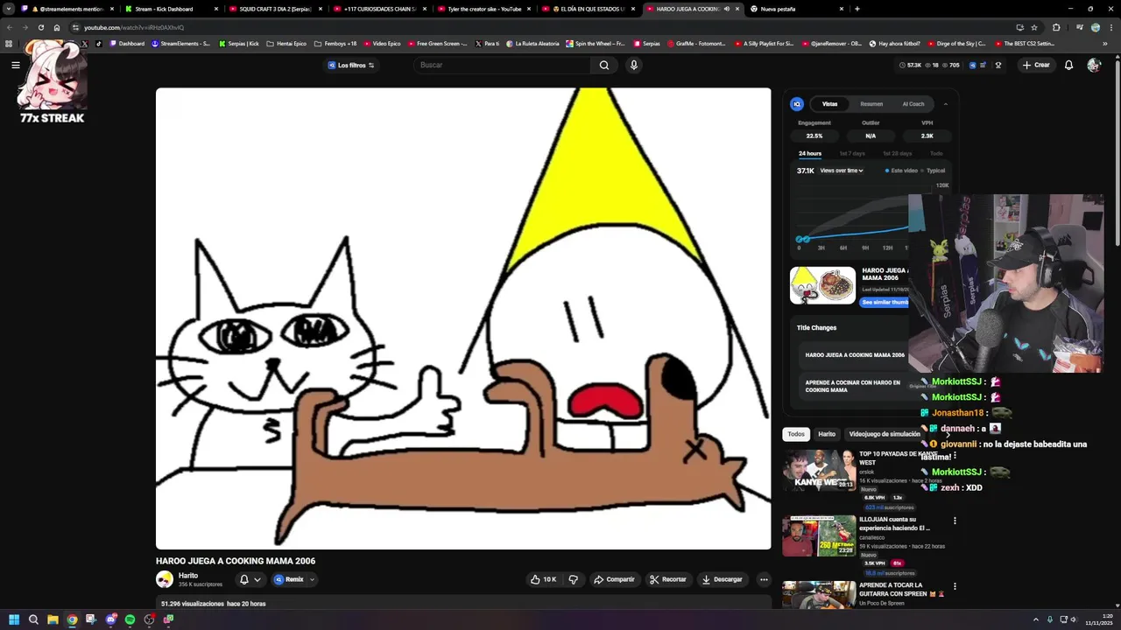1121x630 pixels.
Task: Click the Remix button
Action: [x=289, y=579]
